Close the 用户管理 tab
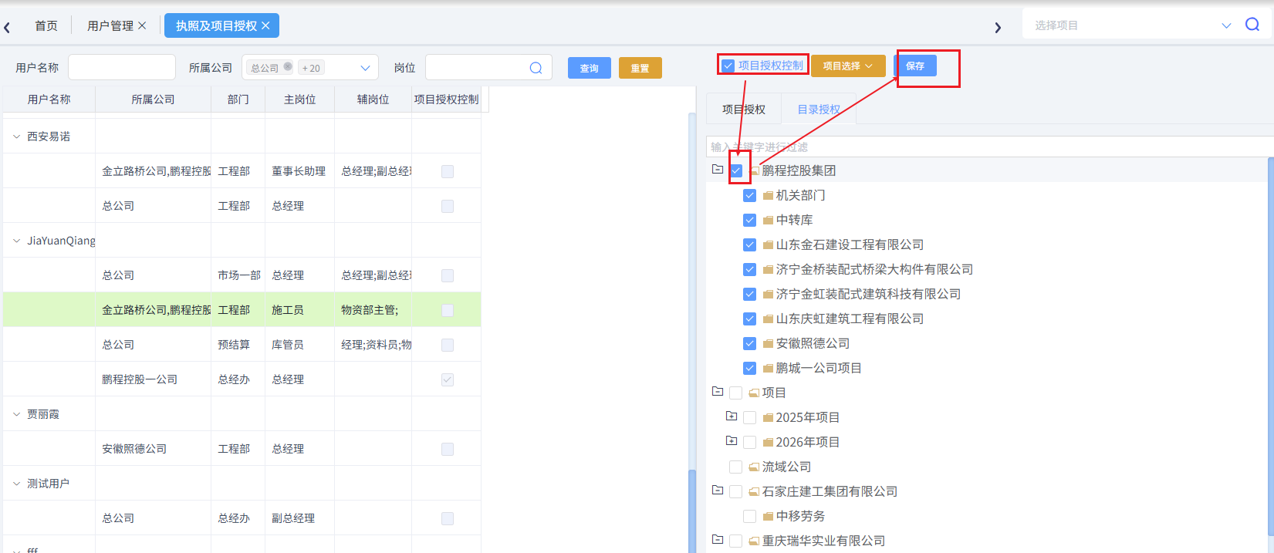 pos(142,25)
